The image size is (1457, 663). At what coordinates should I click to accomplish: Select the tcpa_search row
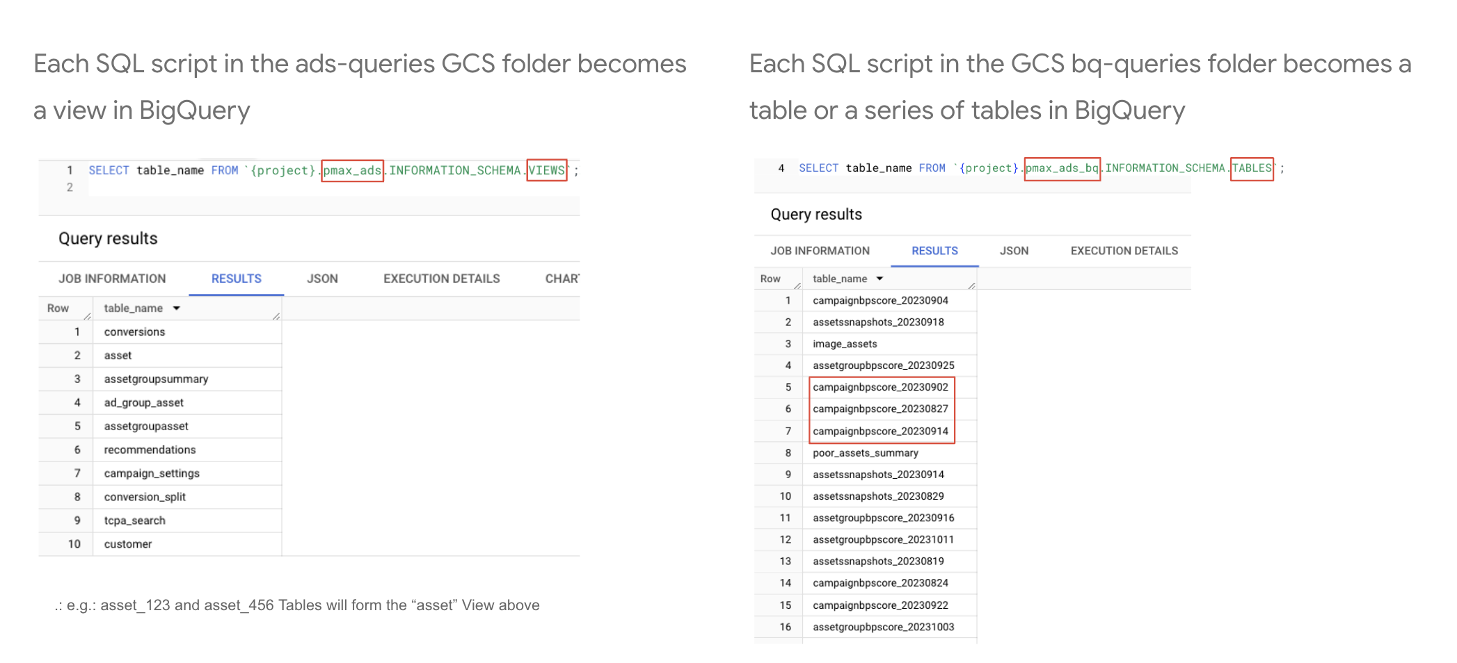[x=161, y=521]
